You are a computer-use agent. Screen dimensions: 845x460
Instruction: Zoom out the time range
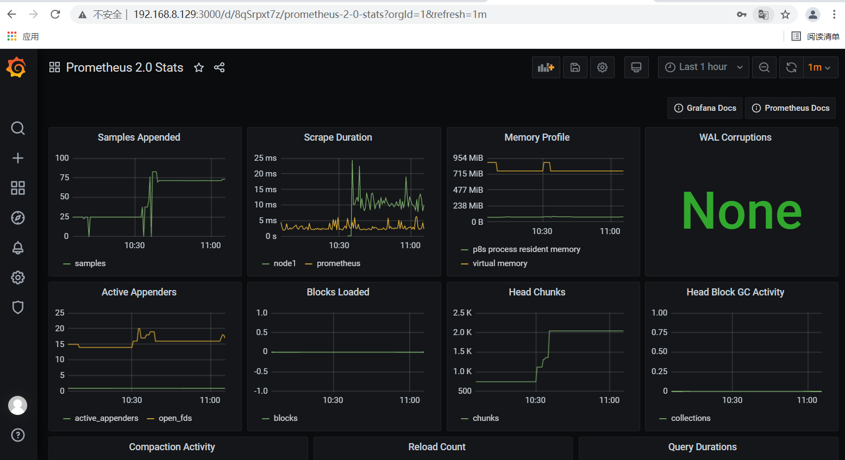[x=764, y=67]
